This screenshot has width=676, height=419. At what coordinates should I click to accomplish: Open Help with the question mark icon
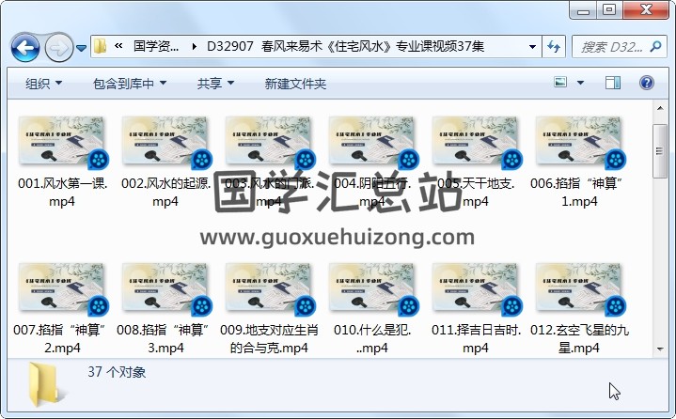(647, 84)
